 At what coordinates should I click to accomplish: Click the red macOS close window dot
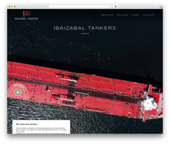point(10,6)
